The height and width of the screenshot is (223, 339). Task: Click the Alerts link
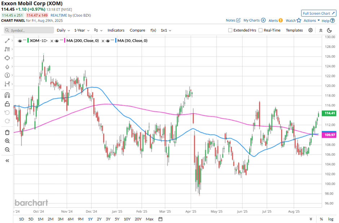273,21
